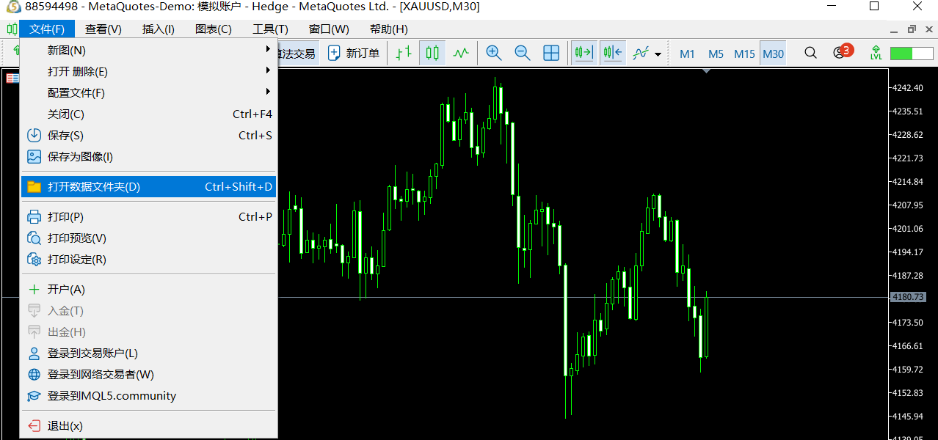
Task: Open the indicators list dropdown arrow
Action: 658,54
